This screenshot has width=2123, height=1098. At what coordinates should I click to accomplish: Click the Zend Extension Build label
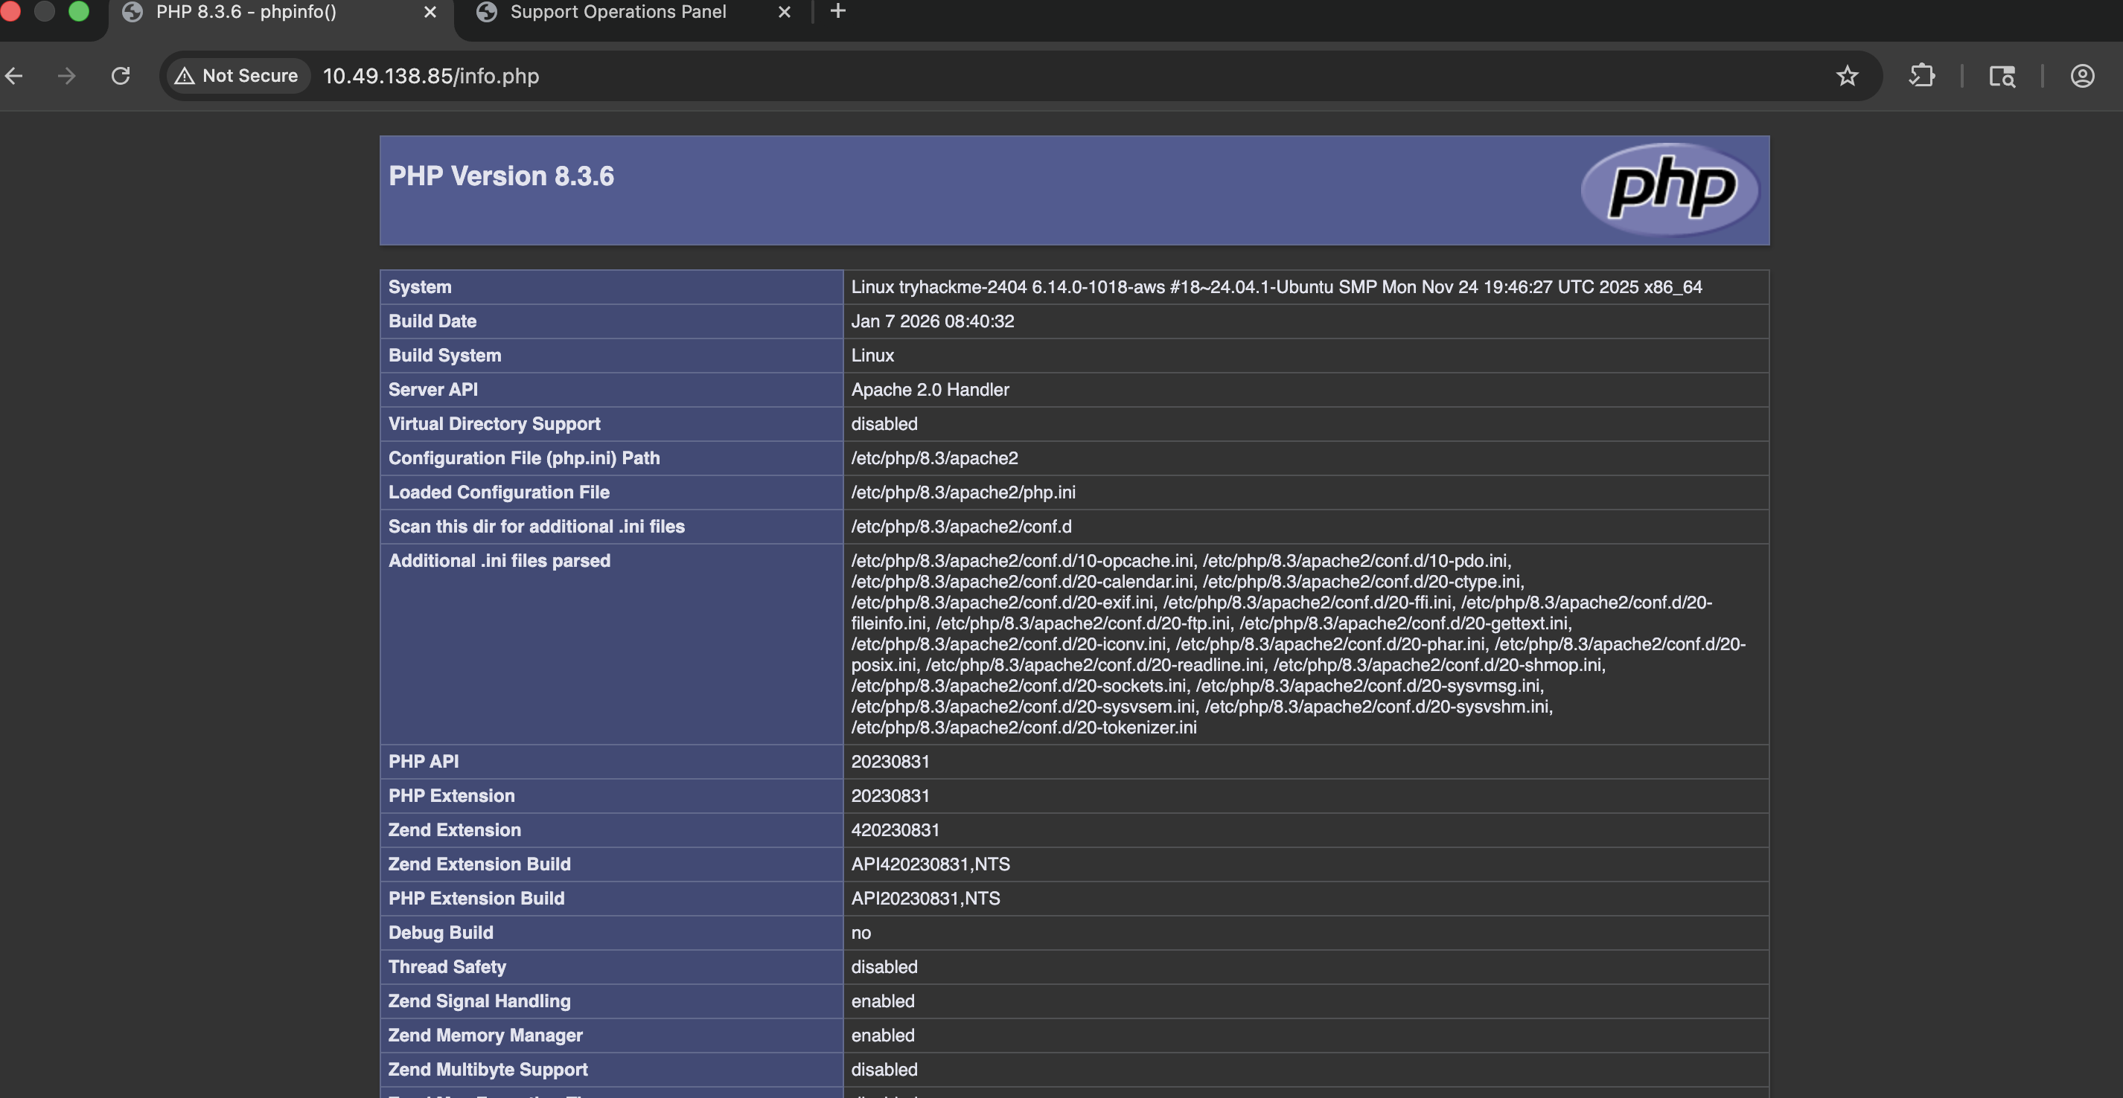[x=479, y=864]
